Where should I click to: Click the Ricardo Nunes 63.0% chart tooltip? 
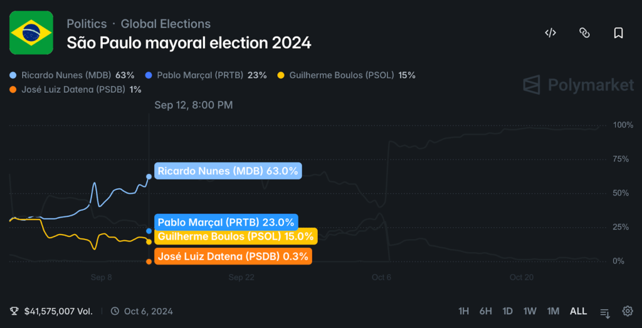[x=228, y=171]
